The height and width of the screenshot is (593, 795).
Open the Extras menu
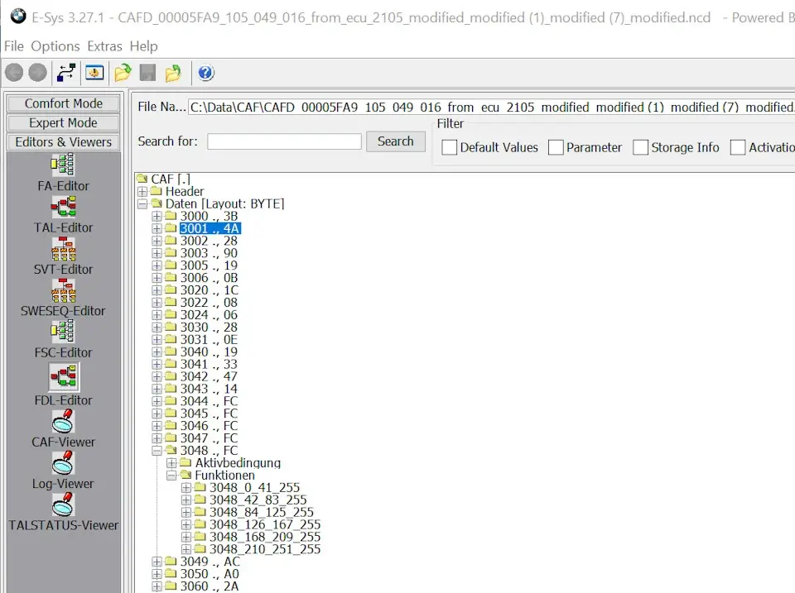(104, 46)
